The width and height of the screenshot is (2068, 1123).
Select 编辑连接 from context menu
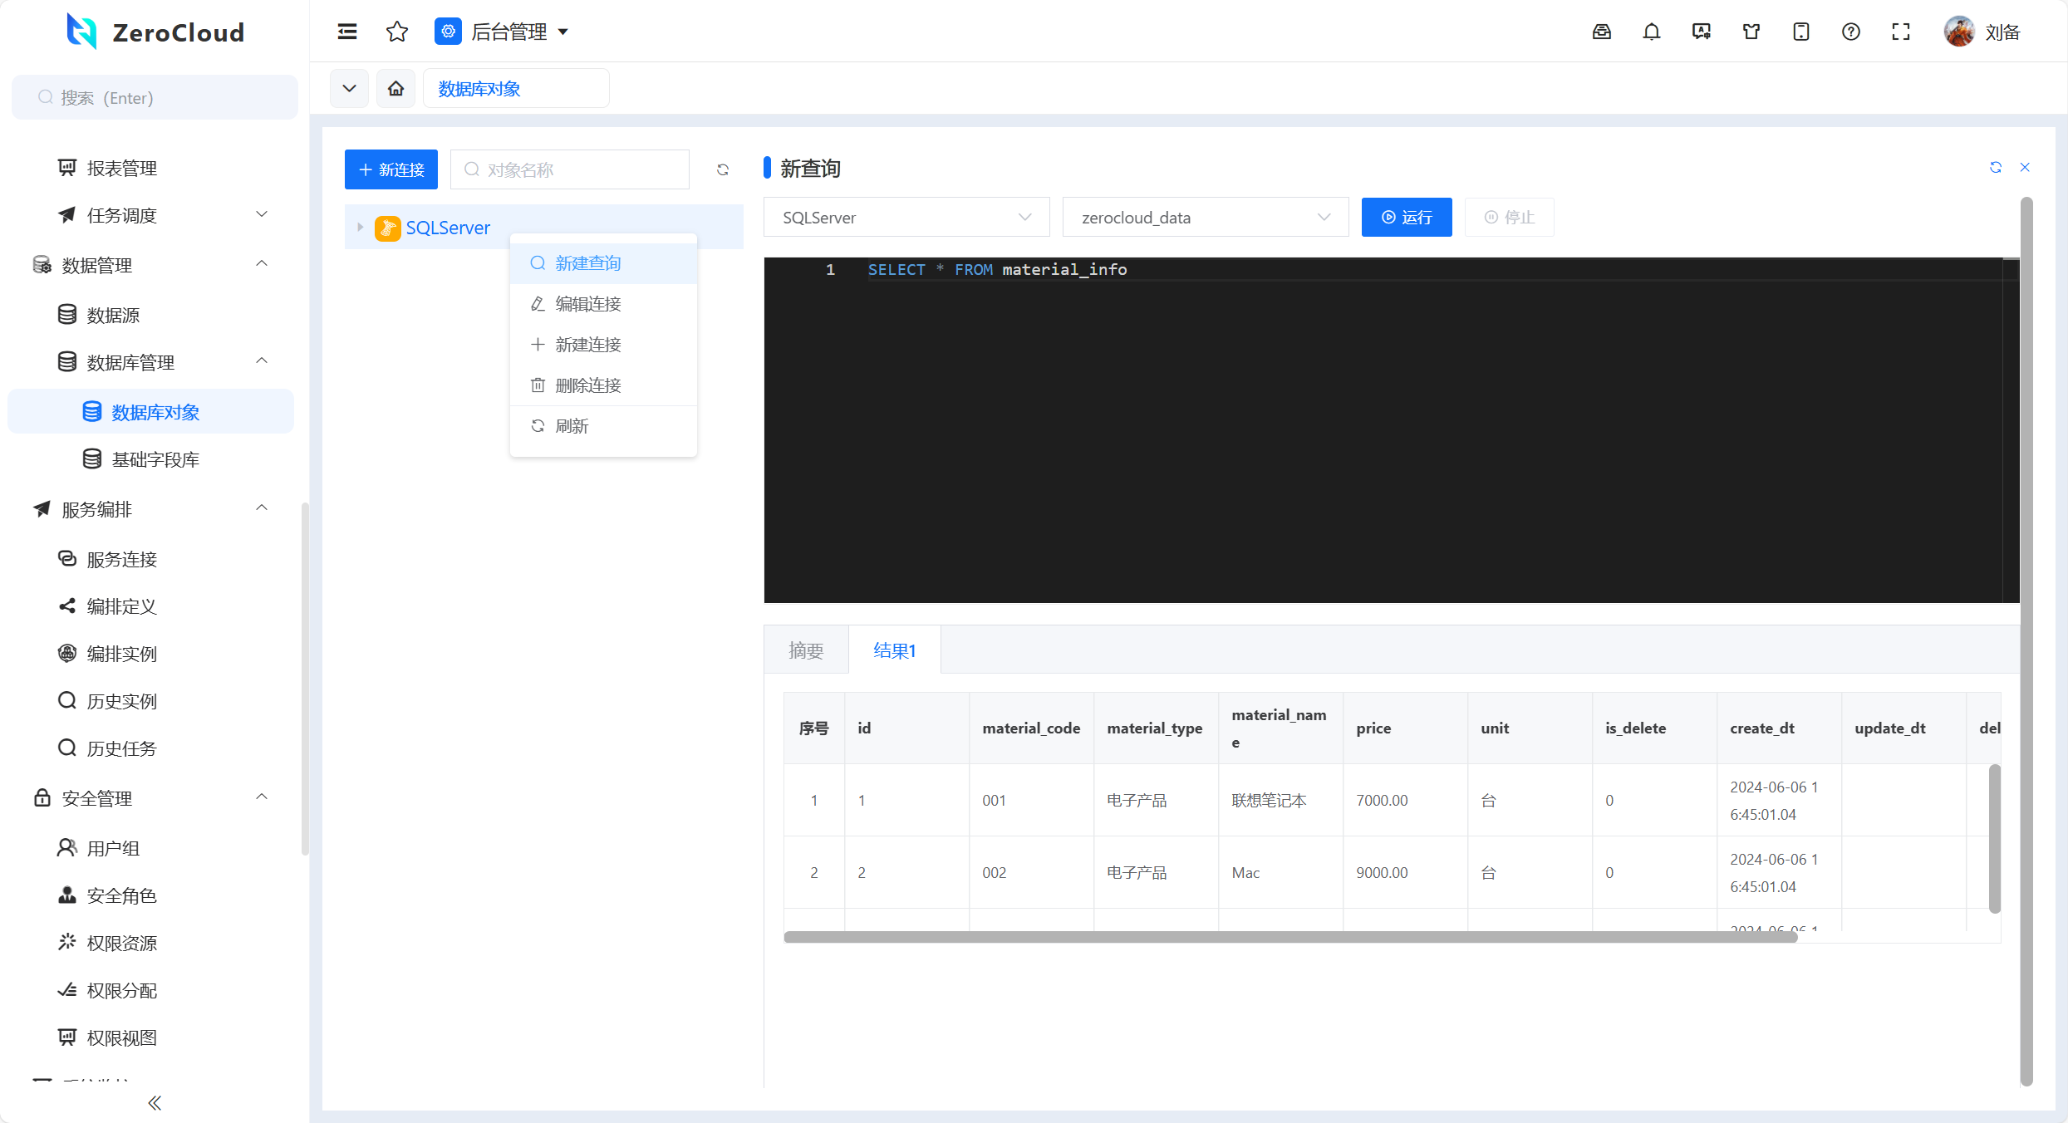587,304
